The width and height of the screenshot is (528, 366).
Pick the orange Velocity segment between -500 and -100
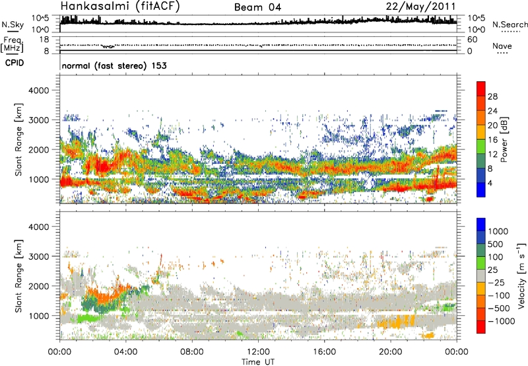point(481,301)
